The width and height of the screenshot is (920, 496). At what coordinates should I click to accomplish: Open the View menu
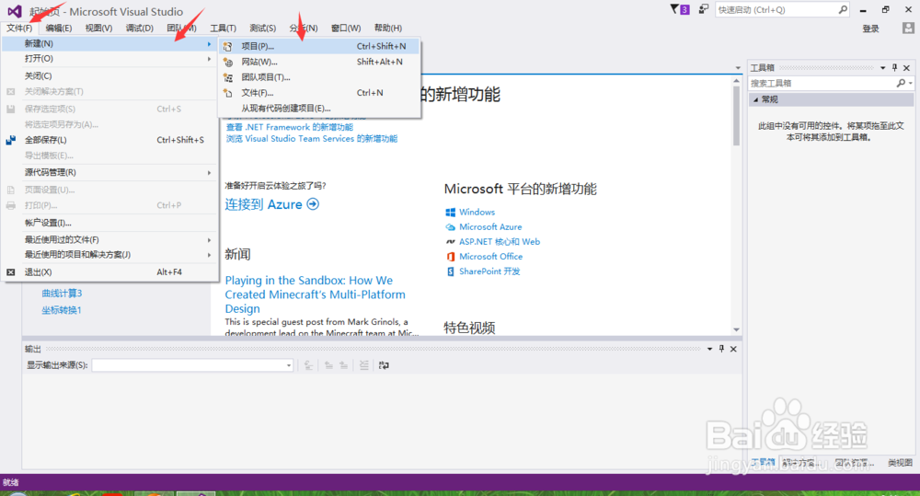(98, 29)
